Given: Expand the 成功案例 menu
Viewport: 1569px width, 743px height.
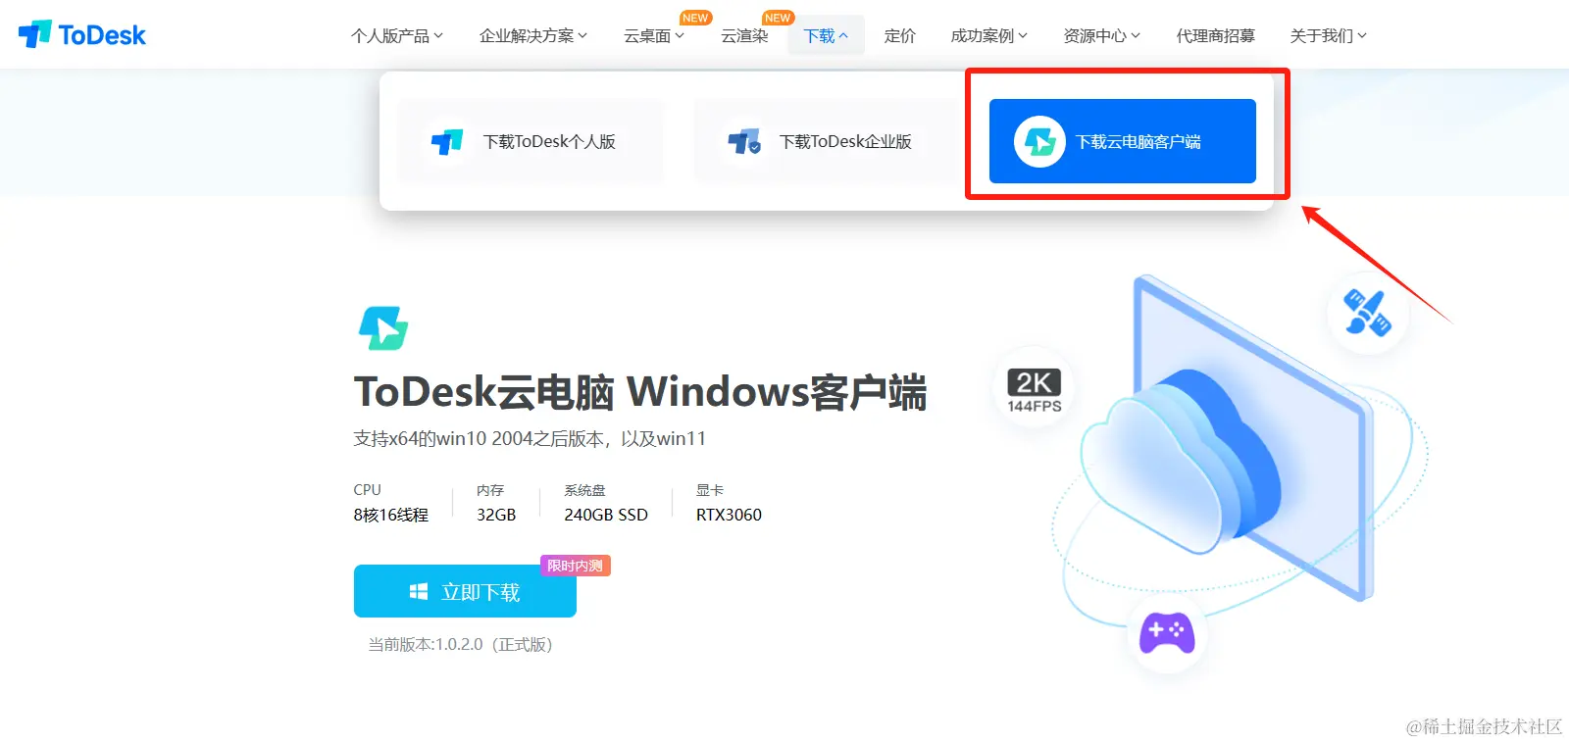Looking at the screenshot, I should click(x=988, y=36).
